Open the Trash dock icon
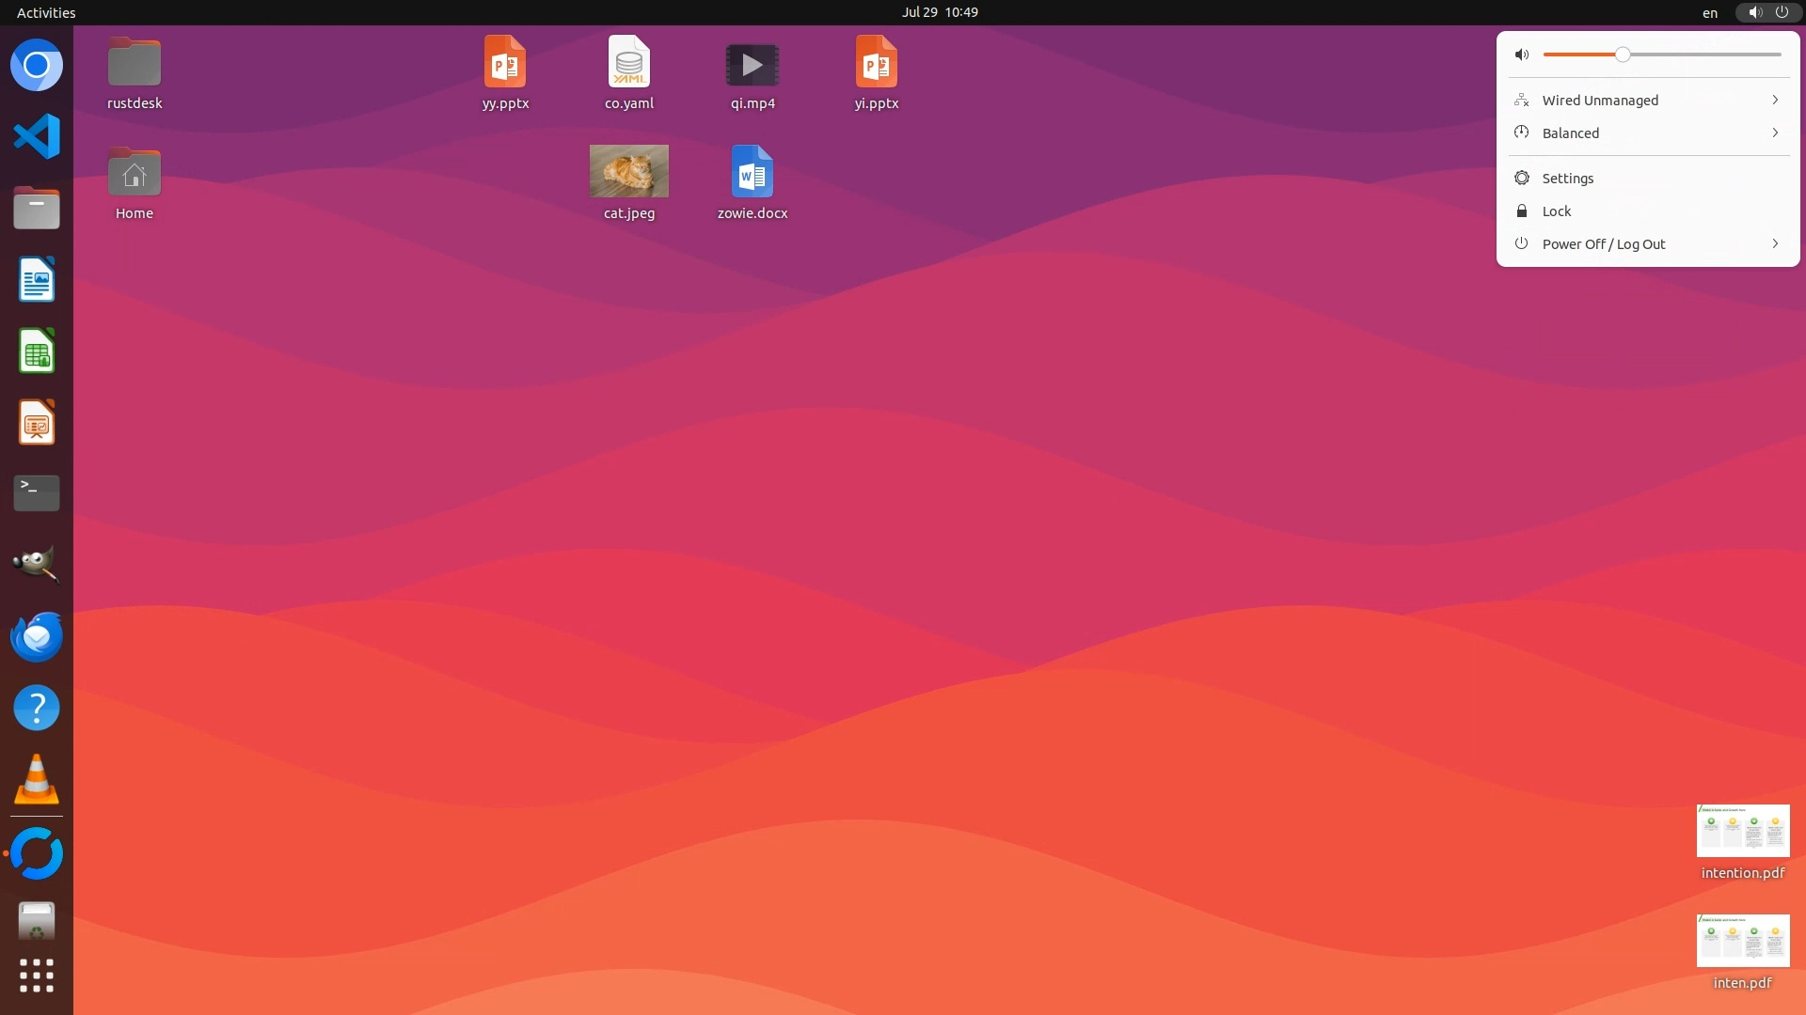Screen dimensions: 1806x1015 click(37, 922)
